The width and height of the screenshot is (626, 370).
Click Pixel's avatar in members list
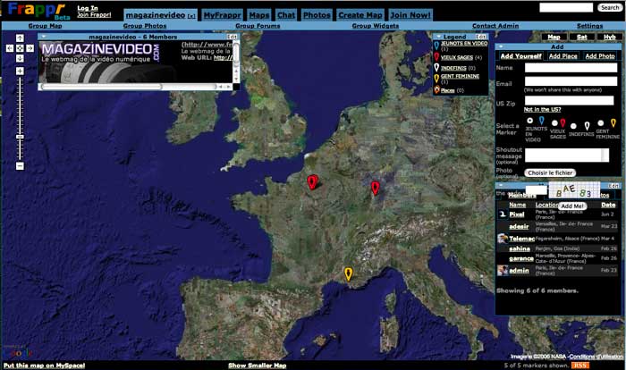point(503,214)
